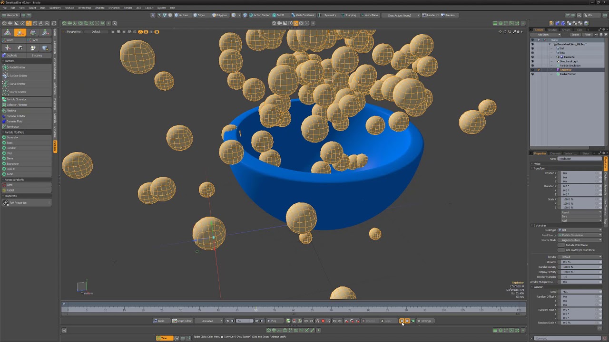This screenshot has height=342, width=609.
Task: Select the Surface Emitter tool
Action: point(26,76)
